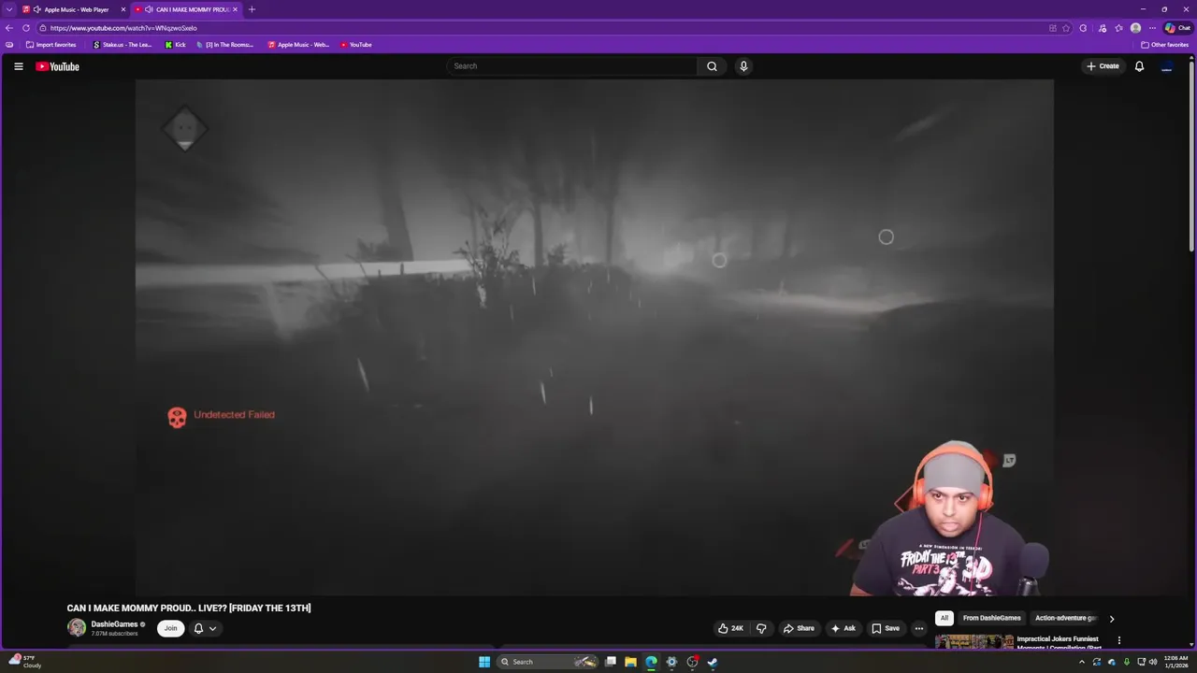This screenshot has height=673, width=1197.
Task: Go to YouTube home via logo
Action: click(x=57, y=66)
